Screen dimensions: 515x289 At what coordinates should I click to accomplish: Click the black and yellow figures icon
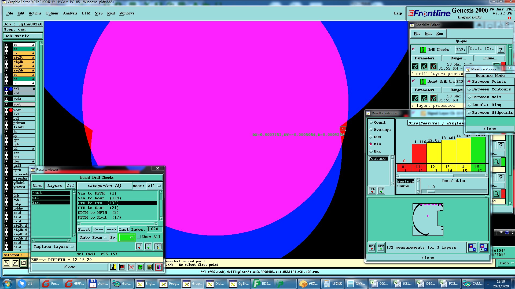(113, 267)
